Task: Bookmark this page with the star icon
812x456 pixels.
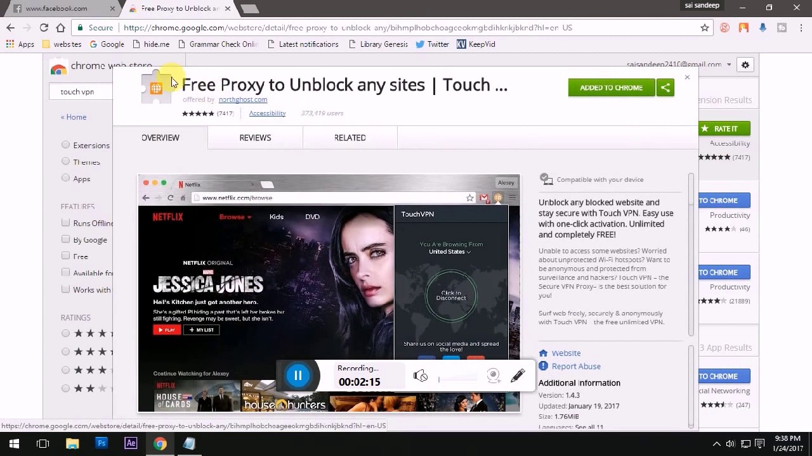Action: coord(704,28)
